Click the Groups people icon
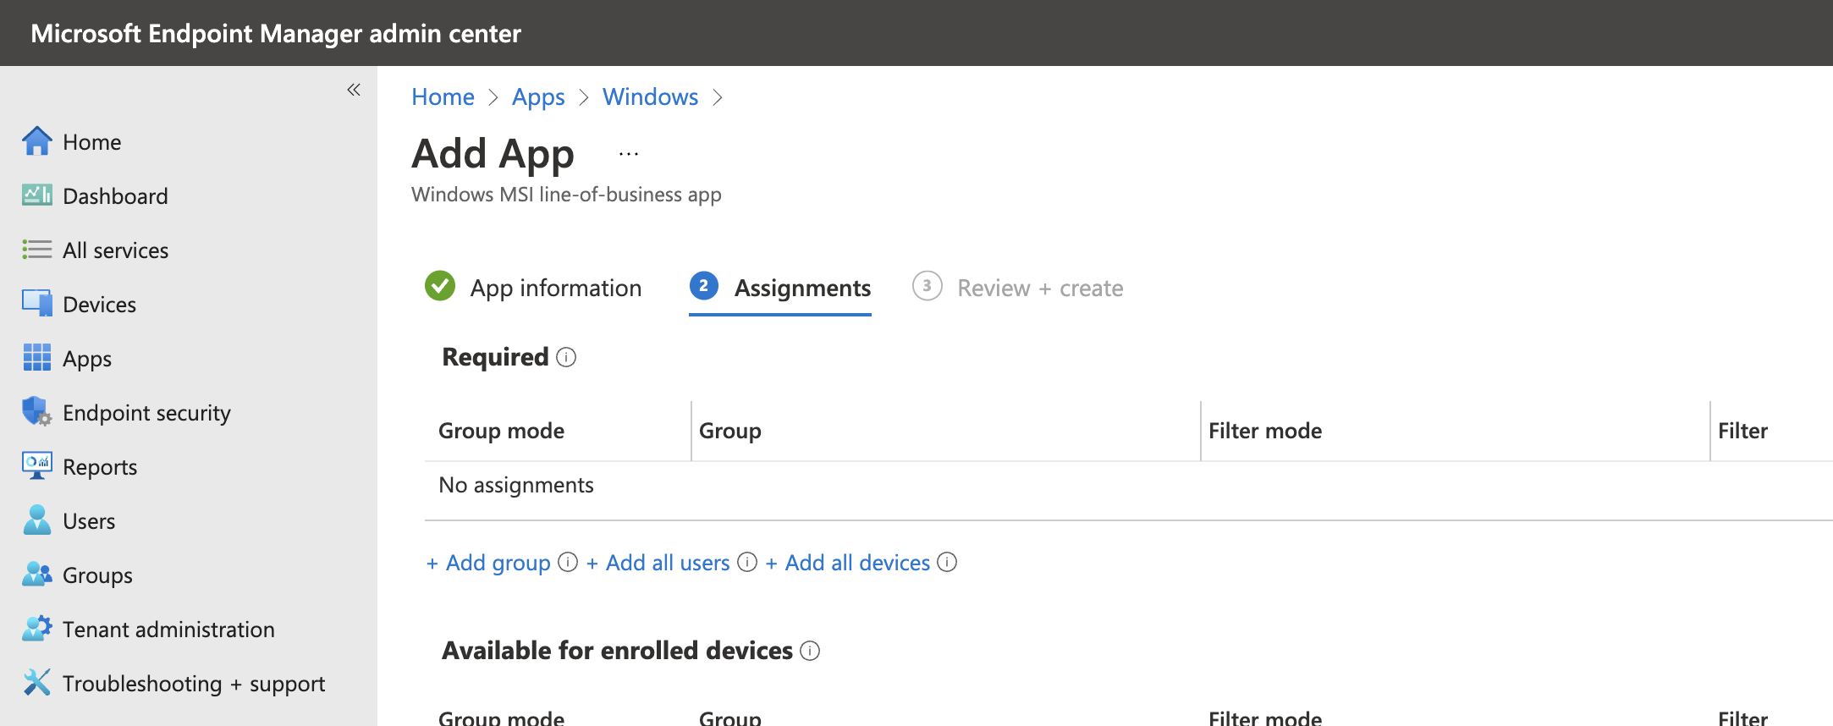 pyautogui.click(x=36, y=575)
